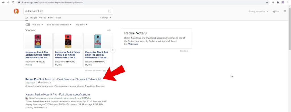Viewport: 291px width, 112px height.
Task: Open the shield extension icon
Action: pyautogui.click(x=273, y=2)
